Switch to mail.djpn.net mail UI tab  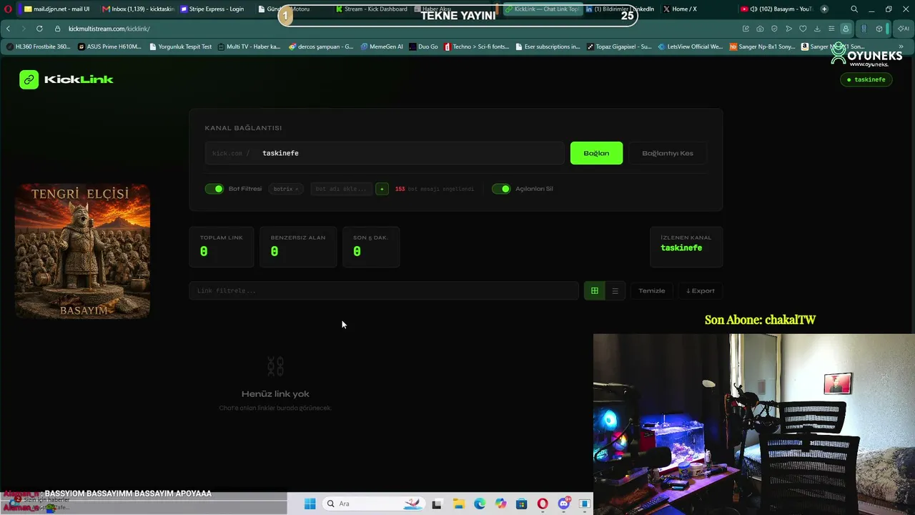(56, 9)
